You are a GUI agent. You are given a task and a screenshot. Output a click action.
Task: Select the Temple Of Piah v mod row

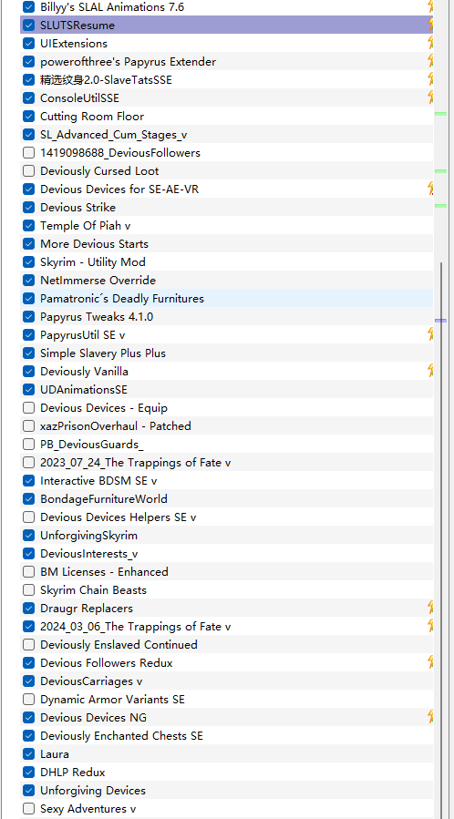[227, 226]
